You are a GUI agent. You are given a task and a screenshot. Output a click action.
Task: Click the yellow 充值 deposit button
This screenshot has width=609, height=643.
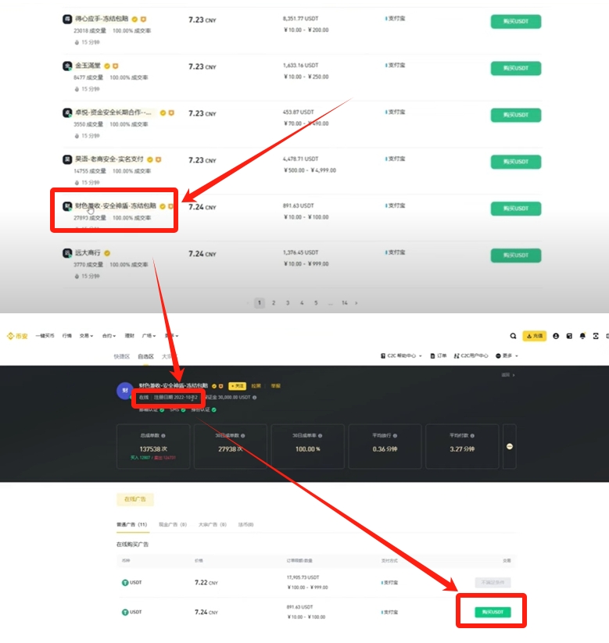[x=534, y=336]
